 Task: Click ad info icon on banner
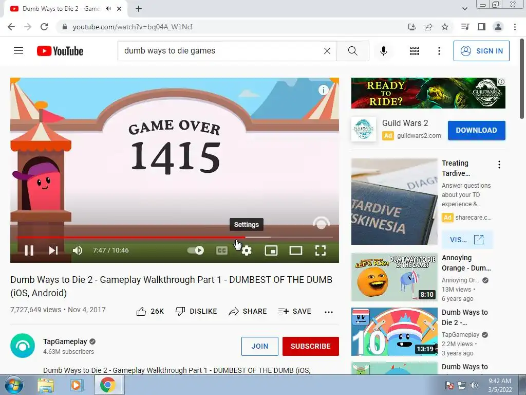(x=501, y=82)
